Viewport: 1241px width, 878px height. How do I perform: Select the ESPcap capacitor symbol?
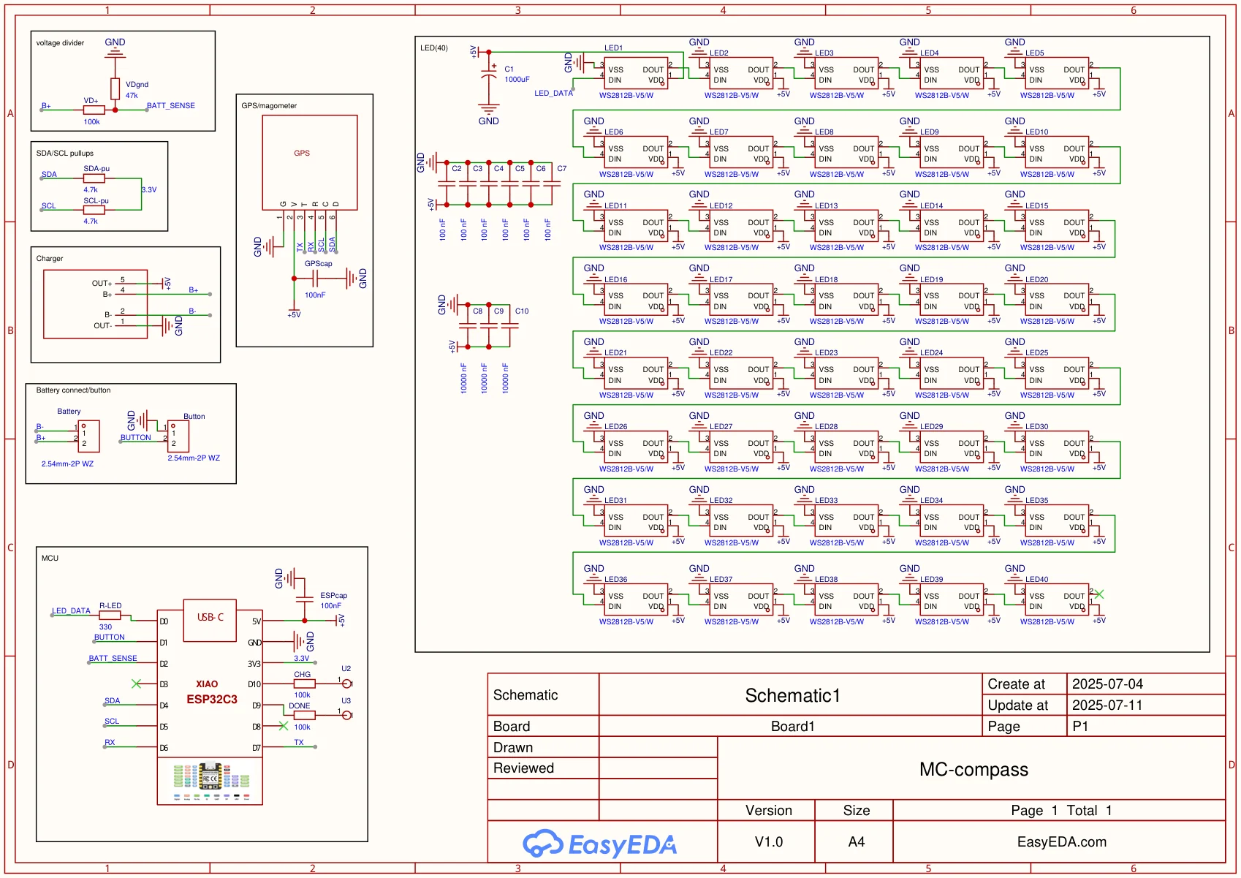(x=304, y=599)
